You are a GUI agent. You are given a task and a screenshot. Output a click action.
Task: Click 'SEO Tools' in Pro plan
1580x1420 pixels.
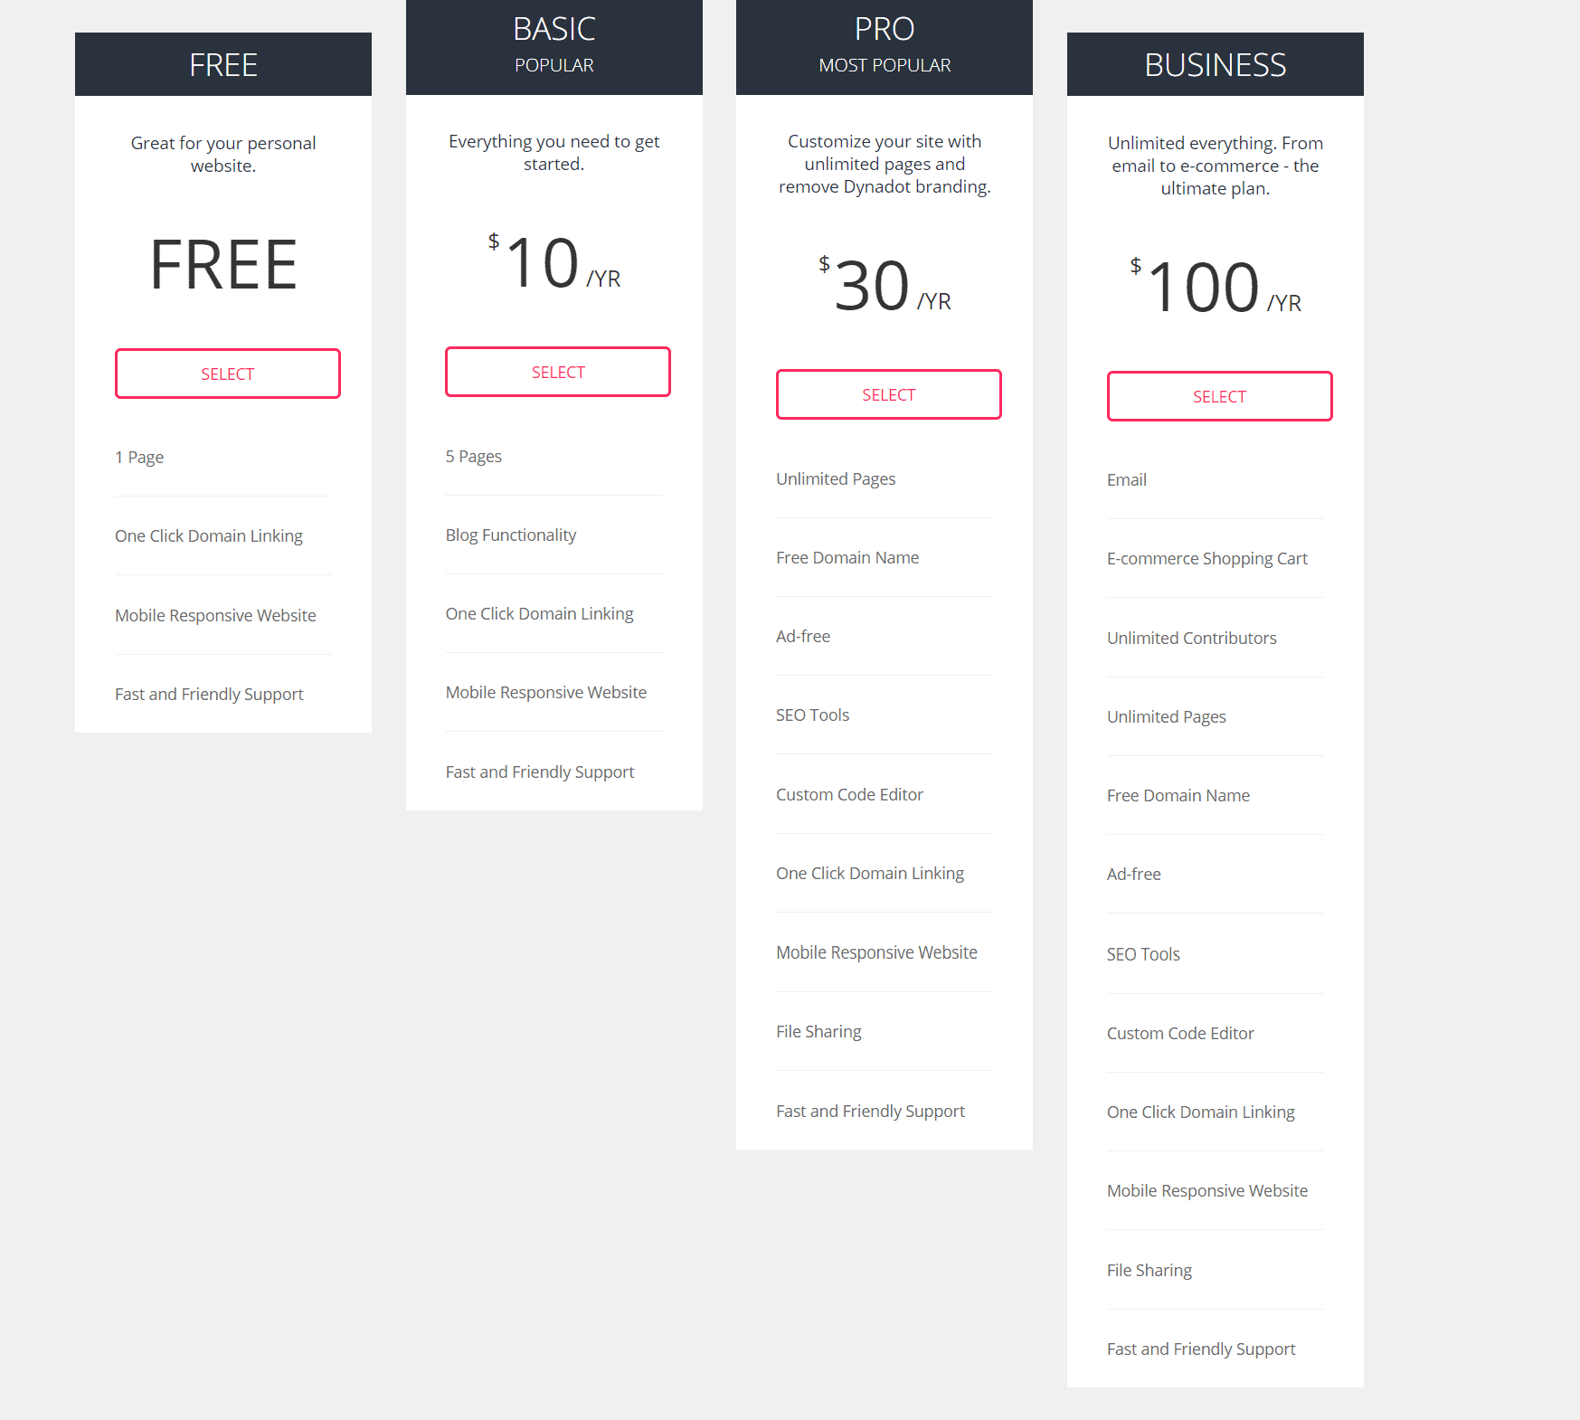tap(813, 715)
